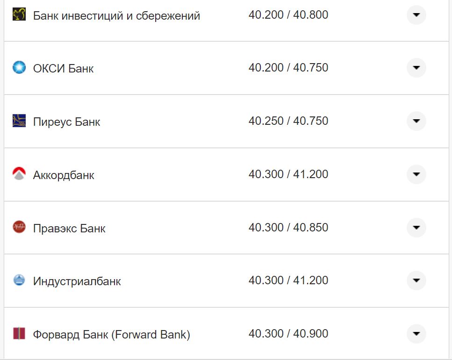The image size is (452, 360).
Task: Expand the ОКСИ Банк rate details
Action: [x=416, y=67]
